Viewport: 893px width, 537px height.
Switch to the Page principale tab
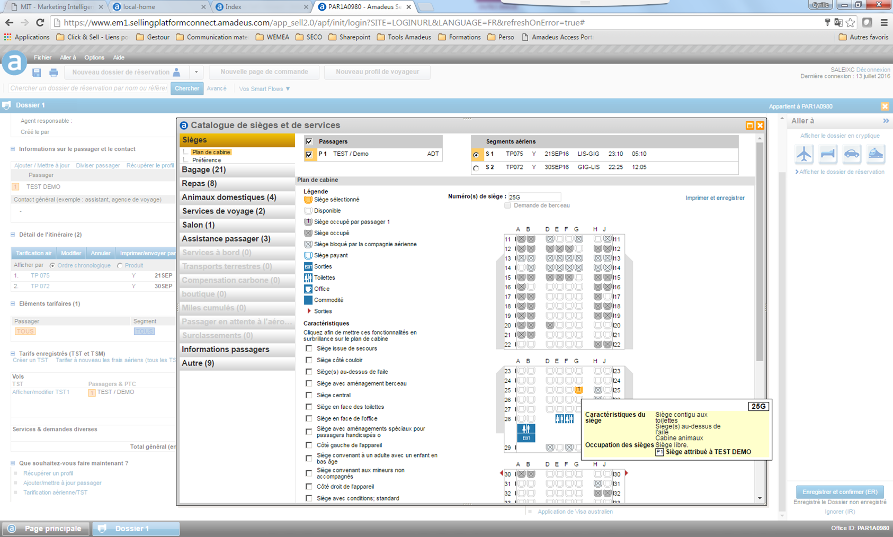[x=46, y=529]
